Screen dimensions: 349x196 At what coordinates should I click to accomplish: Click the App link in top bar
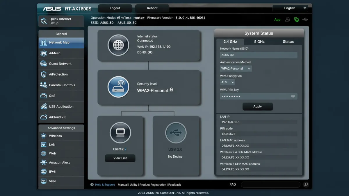click(x=277, y=20)
